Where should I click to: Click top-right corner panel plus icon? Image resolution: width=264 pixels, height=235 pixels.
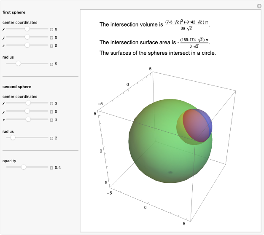pos(259,6)
